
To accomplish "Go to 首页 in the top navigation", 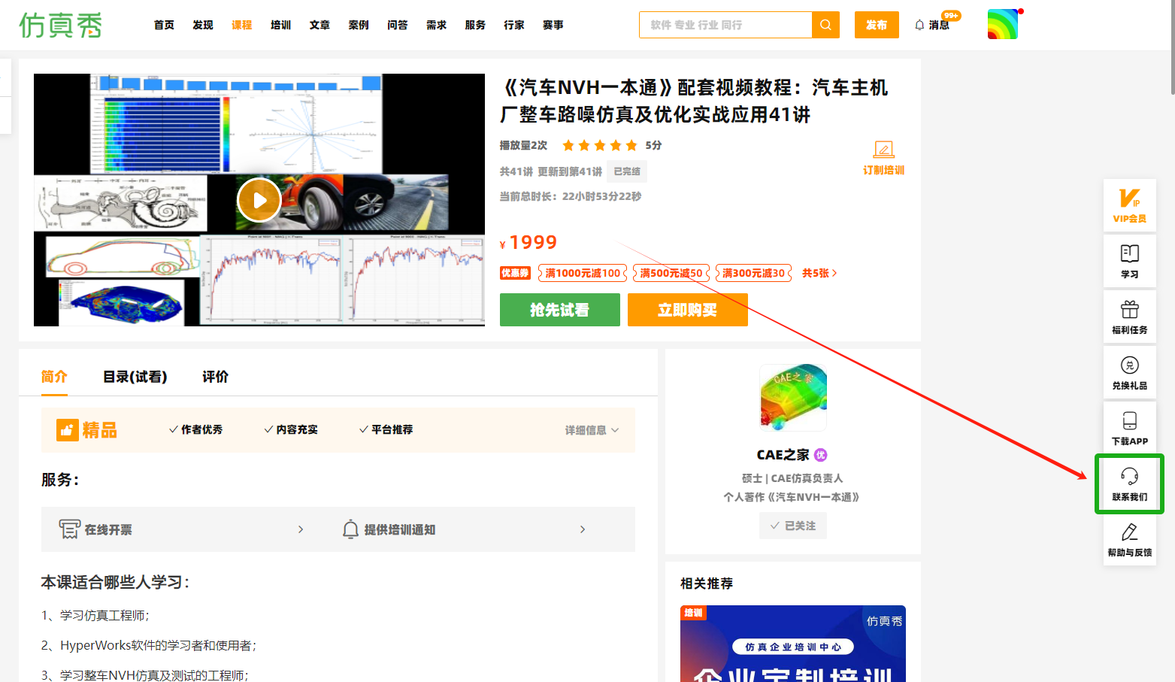I will pos(164,25).
